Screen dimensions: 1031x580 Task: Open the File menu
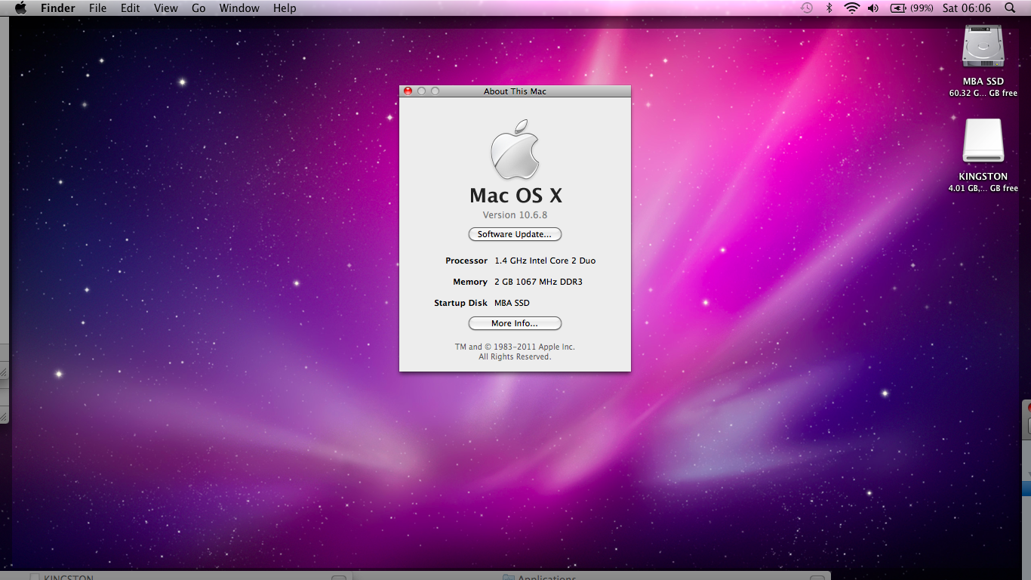(97, 8)
